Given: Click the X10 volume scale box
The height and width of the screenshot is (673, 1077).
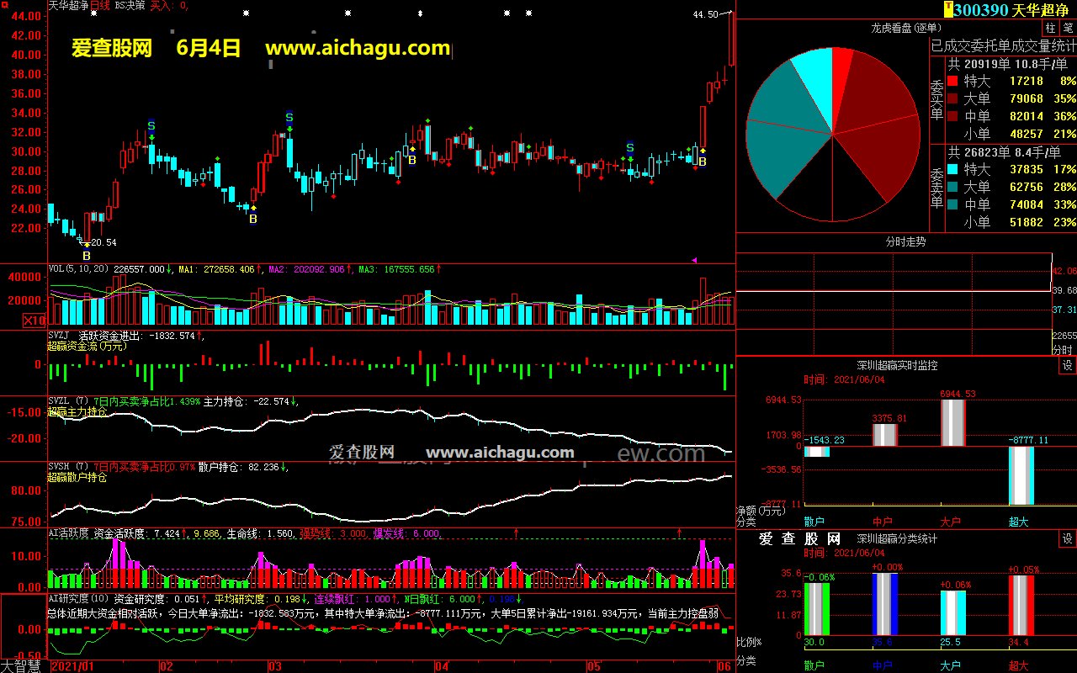Looking at the screenshot, I should tap(34, 320).
